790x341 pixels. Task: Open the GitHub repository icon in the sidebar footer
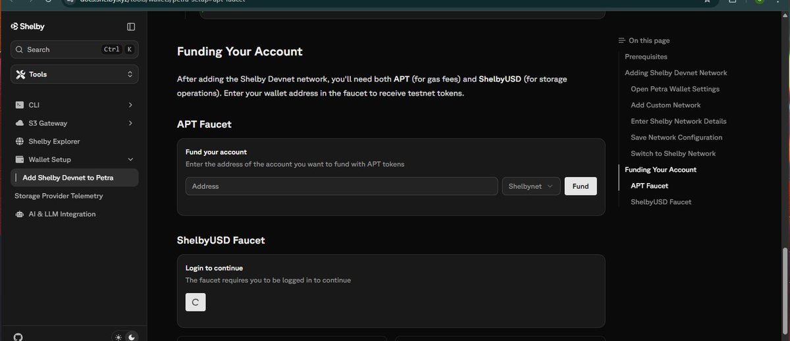point(18,336)
